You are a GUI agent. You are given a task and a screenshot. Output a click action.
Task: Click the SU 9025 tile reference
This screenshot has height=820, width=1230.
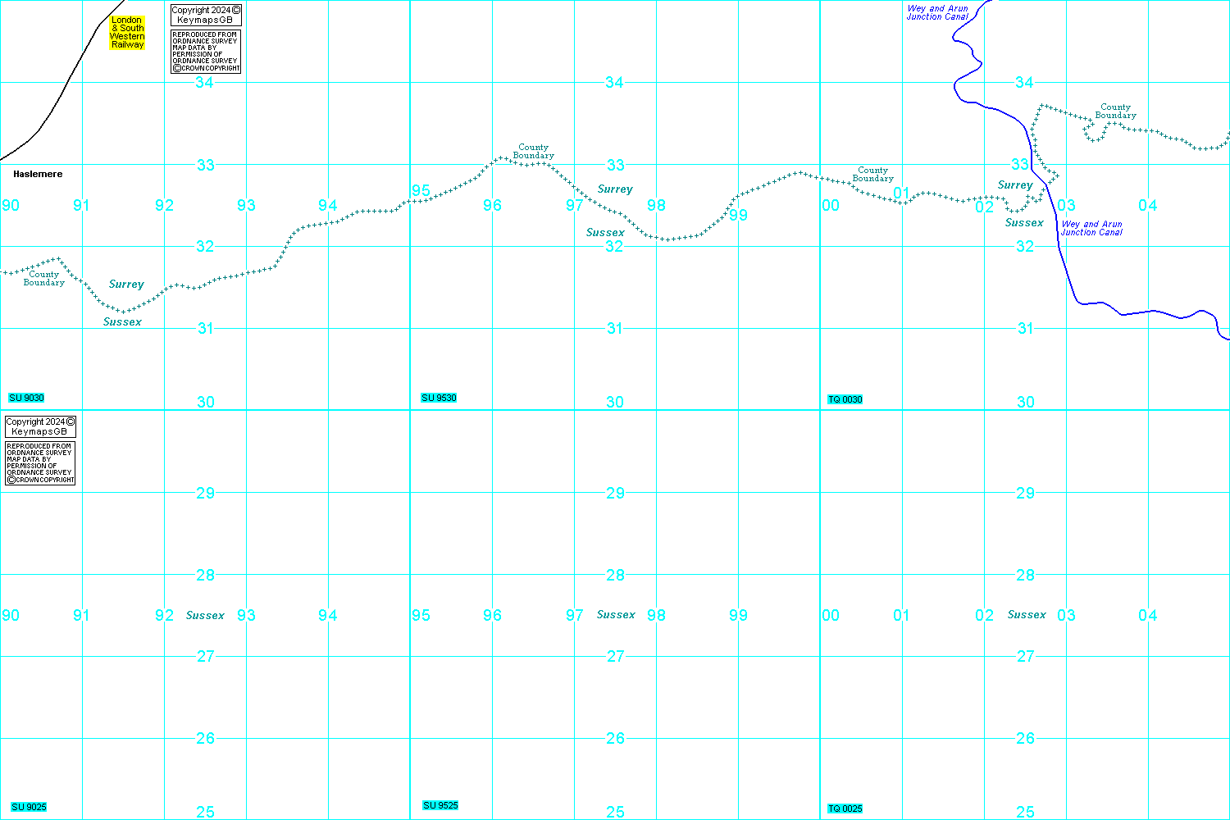coord(29,807)
